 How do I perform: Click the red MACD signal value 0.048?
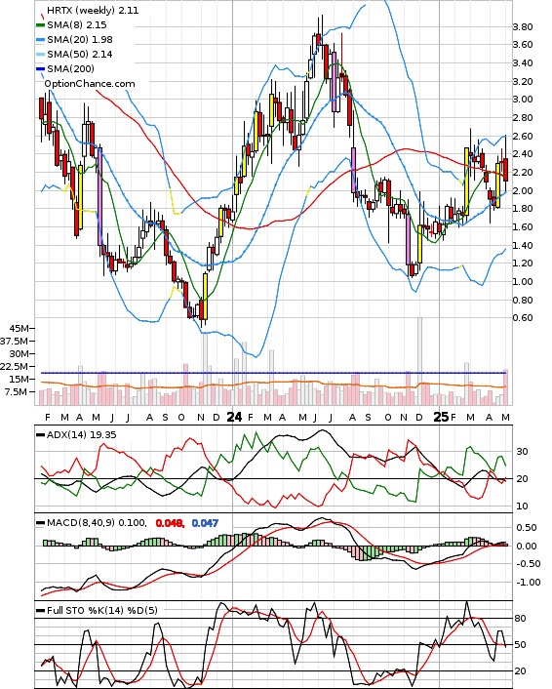(169, 523)
